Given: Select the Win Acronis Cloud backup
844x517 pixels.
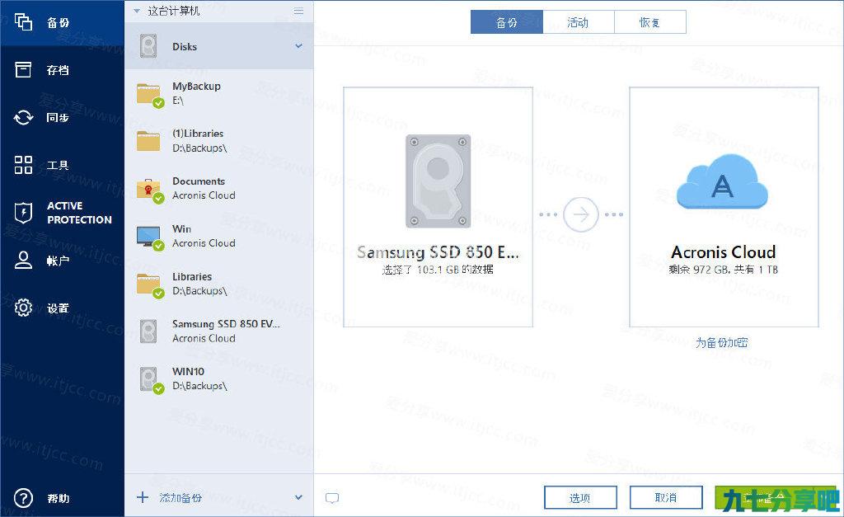Looking at the screenshot, I should coord(218,236).
